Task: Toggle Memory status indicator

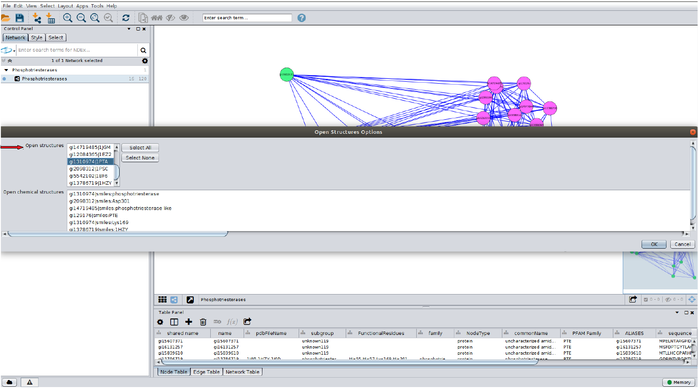Action: (679, 382)
